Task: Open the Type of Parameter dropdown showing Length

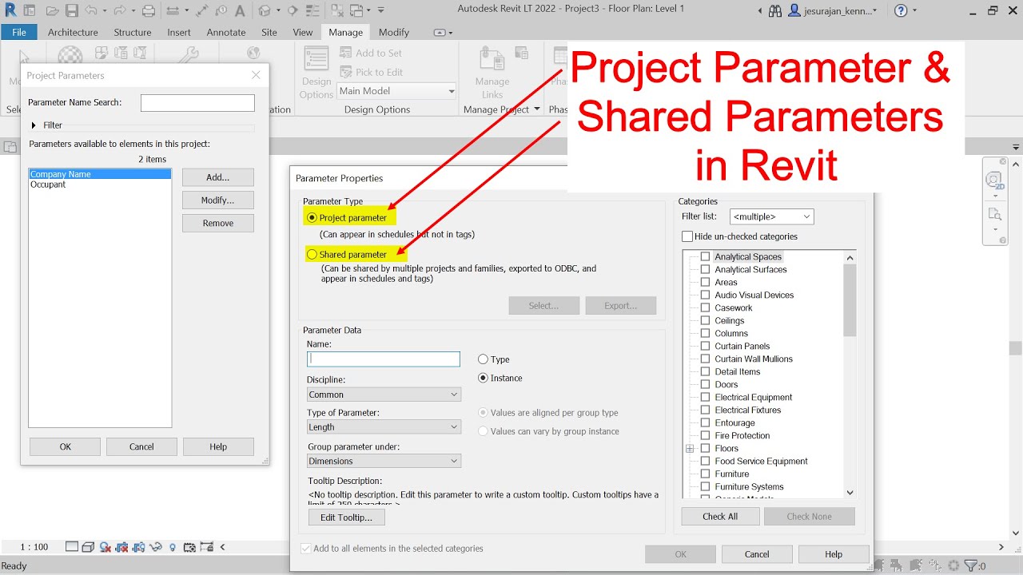Action: click(x=384, y=427)
